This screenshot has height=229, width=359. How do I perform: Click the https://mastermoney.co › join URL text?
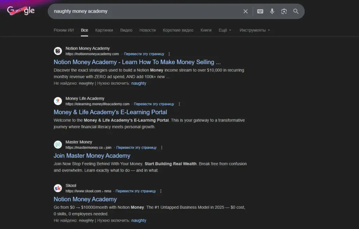point(88,147)
